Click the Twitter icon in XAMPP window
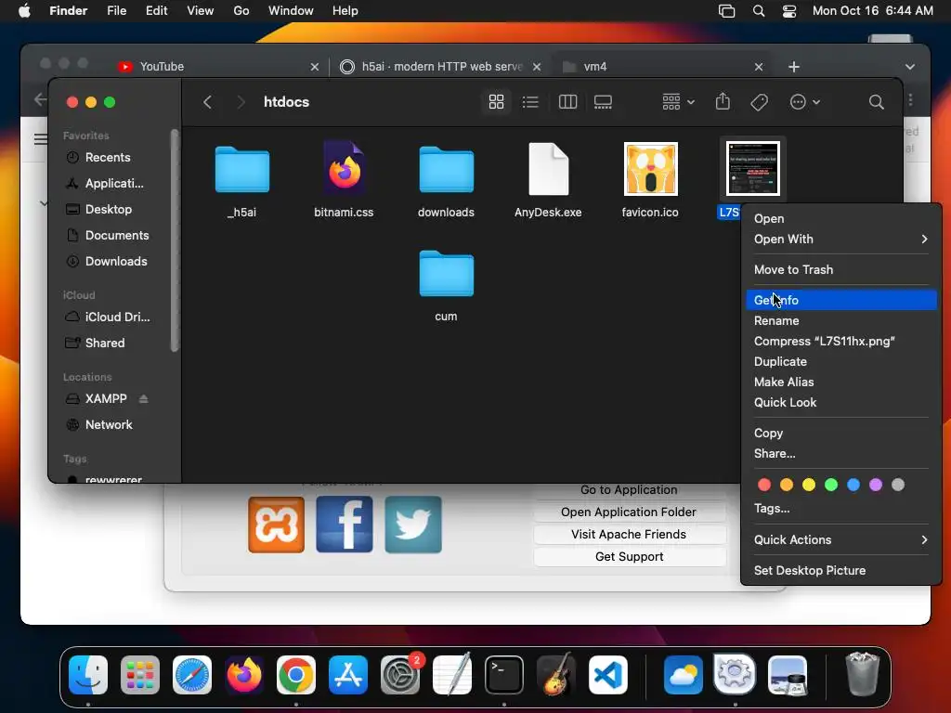The width and height of the screenshot is (951, 713). point(413,525)
